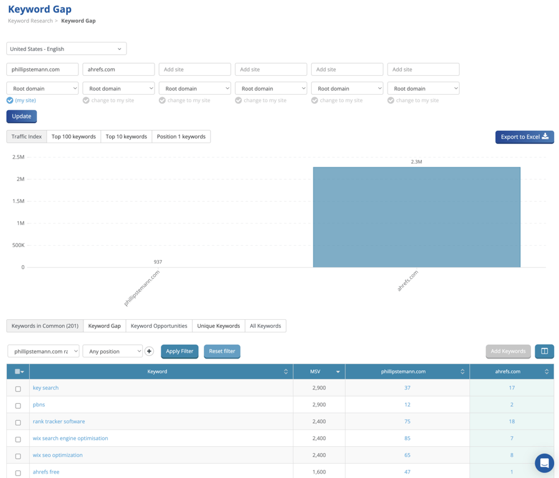Viewport: 559px width, 478px height.
Task: Select All Keywords tab
Action: 265,326
